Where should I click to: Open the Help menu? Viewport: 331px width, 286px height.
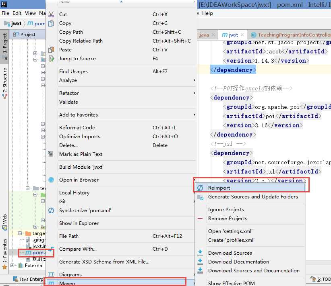click(x=207, y=13)
